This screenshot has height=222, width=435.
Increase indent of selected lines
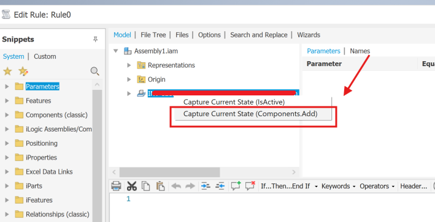(206, 186)
